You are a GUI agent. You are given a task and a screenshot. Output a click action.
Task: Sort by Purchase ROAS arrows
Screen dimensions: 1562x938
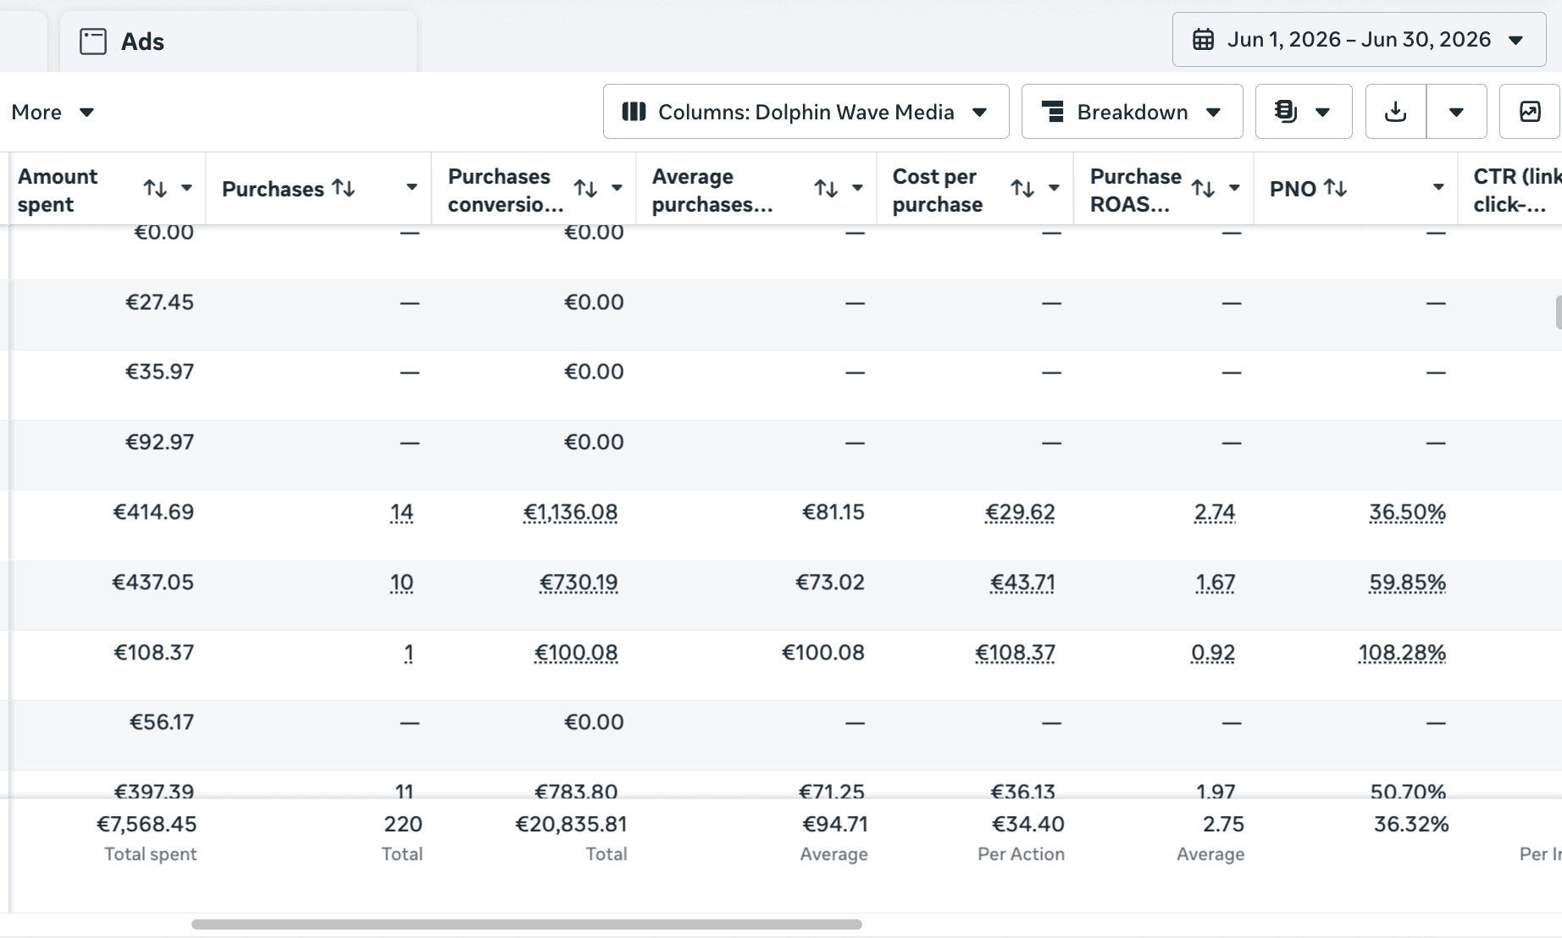1203,189
